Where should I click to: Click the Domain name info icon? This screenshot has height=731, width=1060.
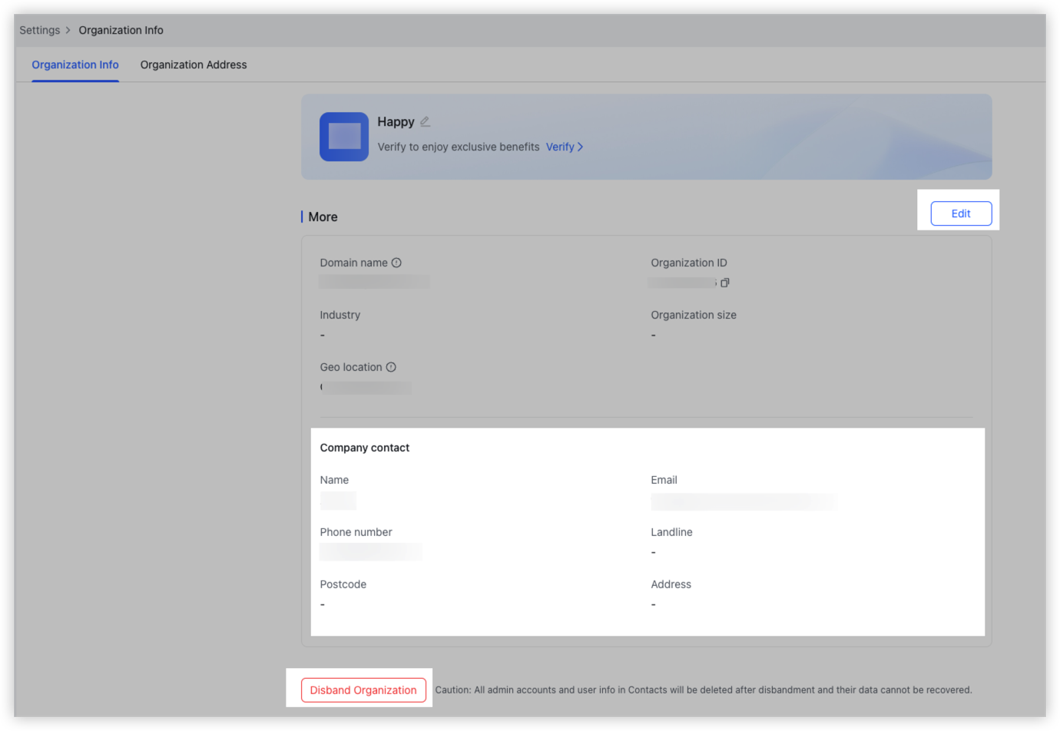tap(396, 263)
